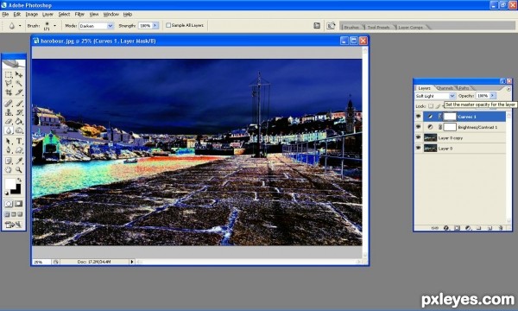
Task: Select the Zoom magnifier tool
Action: coord(19,170)
